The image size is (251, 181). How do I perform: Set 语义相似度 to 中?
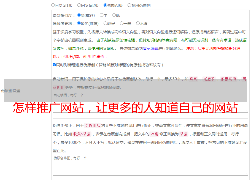click(101, 15)
